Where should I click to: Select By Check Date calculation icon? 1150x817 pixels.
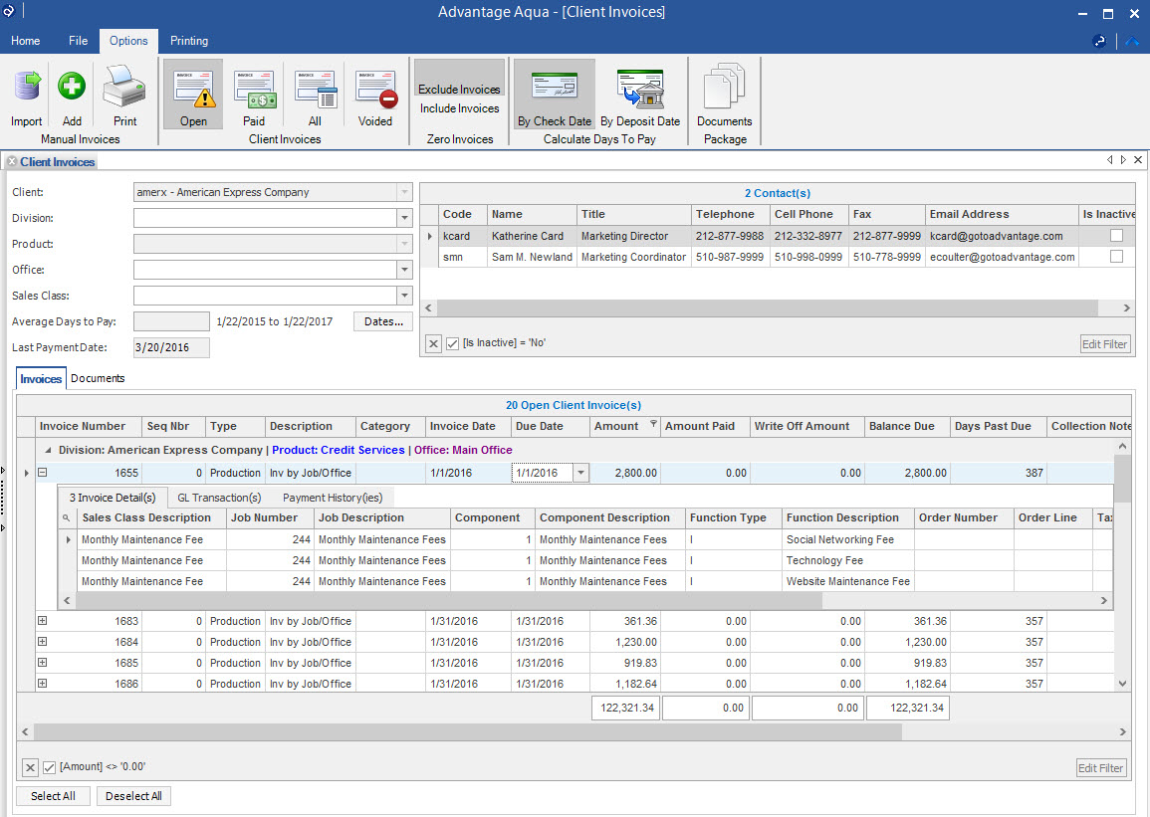click(554, 96)
